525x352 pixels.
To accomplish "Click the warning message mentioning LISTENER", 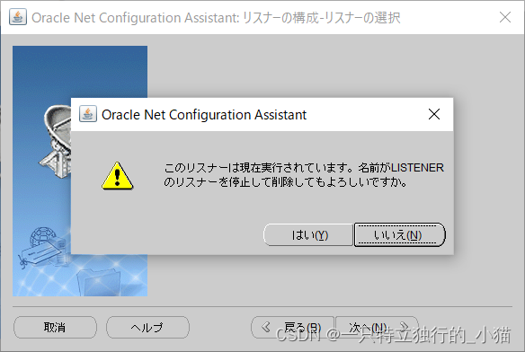I will 304,175.
